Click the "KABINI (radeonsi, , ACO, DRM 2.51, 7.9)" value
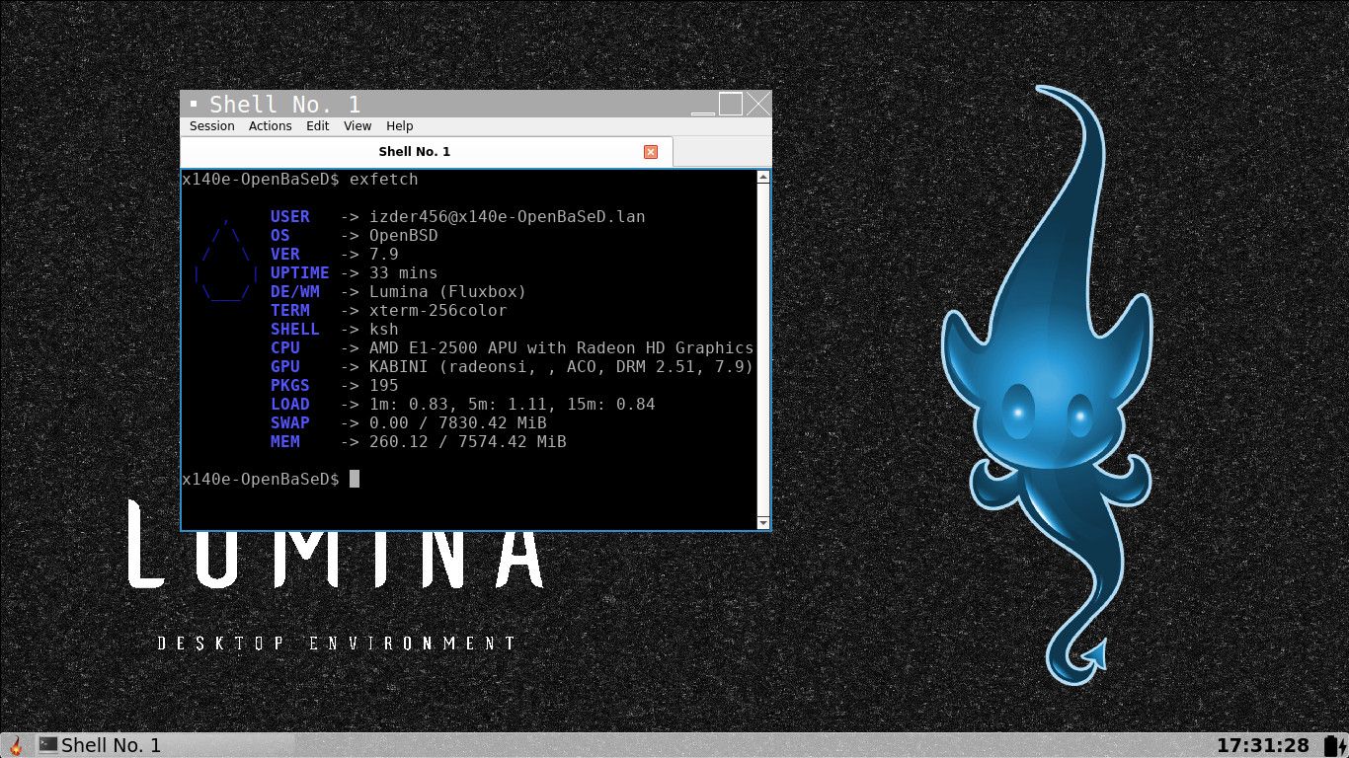The width and height of the screenshot is (1349, 758). tap(562, 367)
